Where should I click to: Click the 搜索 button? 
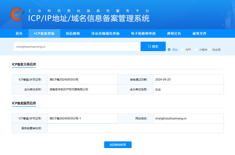click(x=153, y=46)
